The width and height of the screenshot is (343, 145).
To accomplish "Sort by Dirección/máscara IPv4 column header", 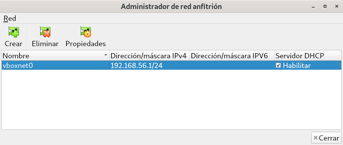I will (x=150, y=56).
